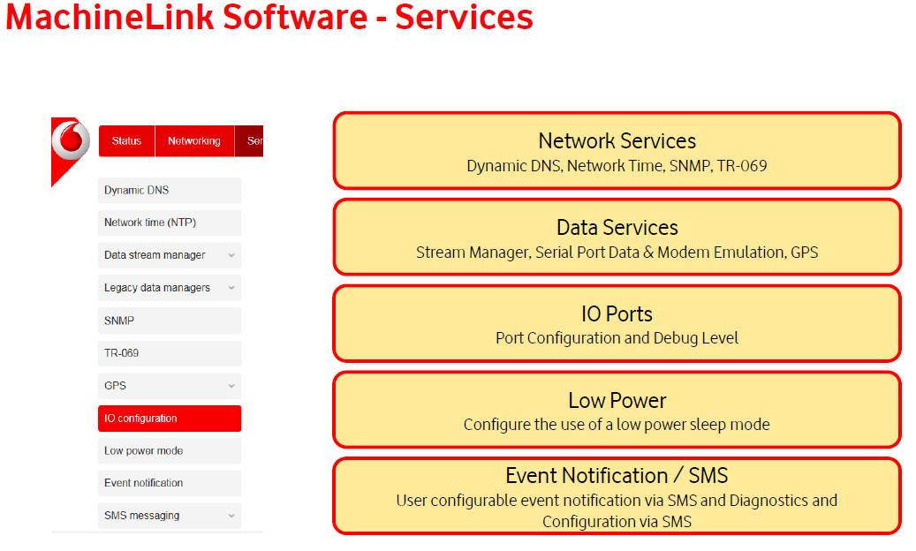Select Dynamic DNS in the sidebar
The height and width of the screenshot is (551, 916).
tap(170, 190)
